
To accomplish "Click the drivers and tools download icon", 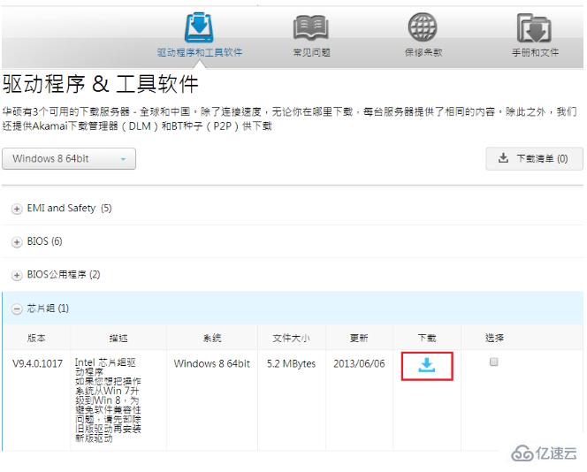I will [x=200, y=27].
